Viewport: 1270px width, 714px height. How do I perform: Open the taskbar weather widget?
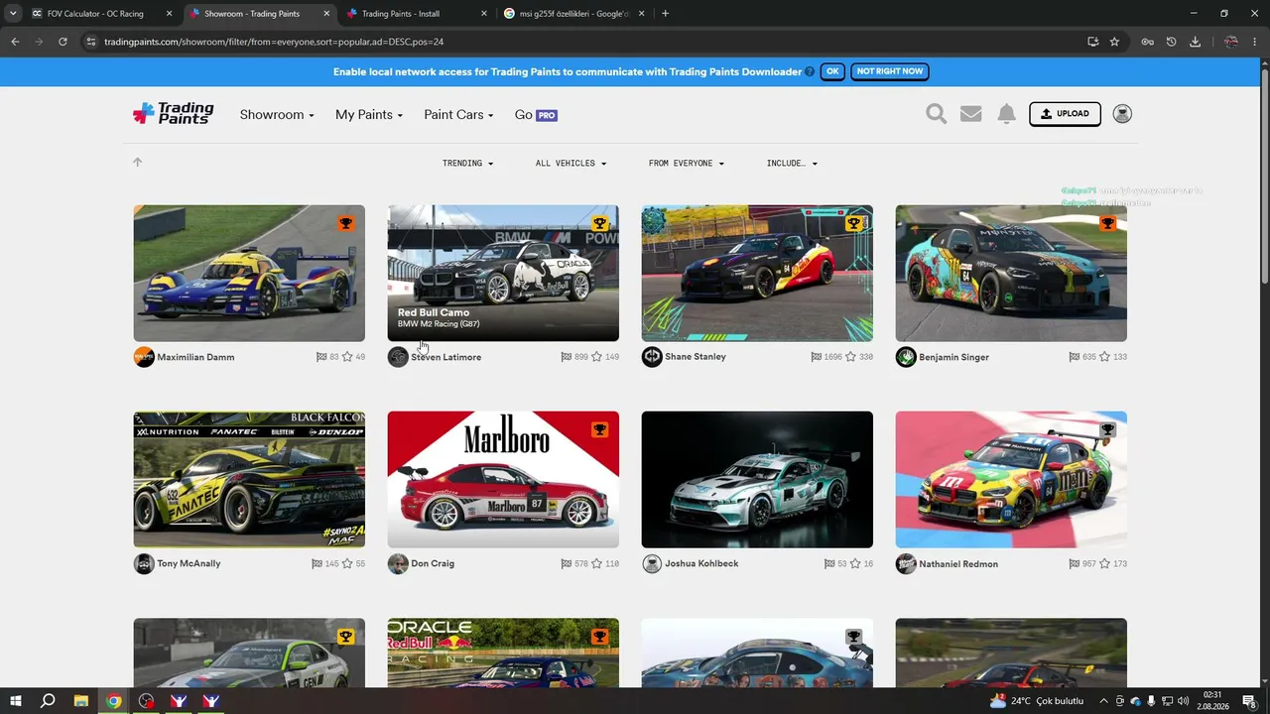(x=1036, y=701)
